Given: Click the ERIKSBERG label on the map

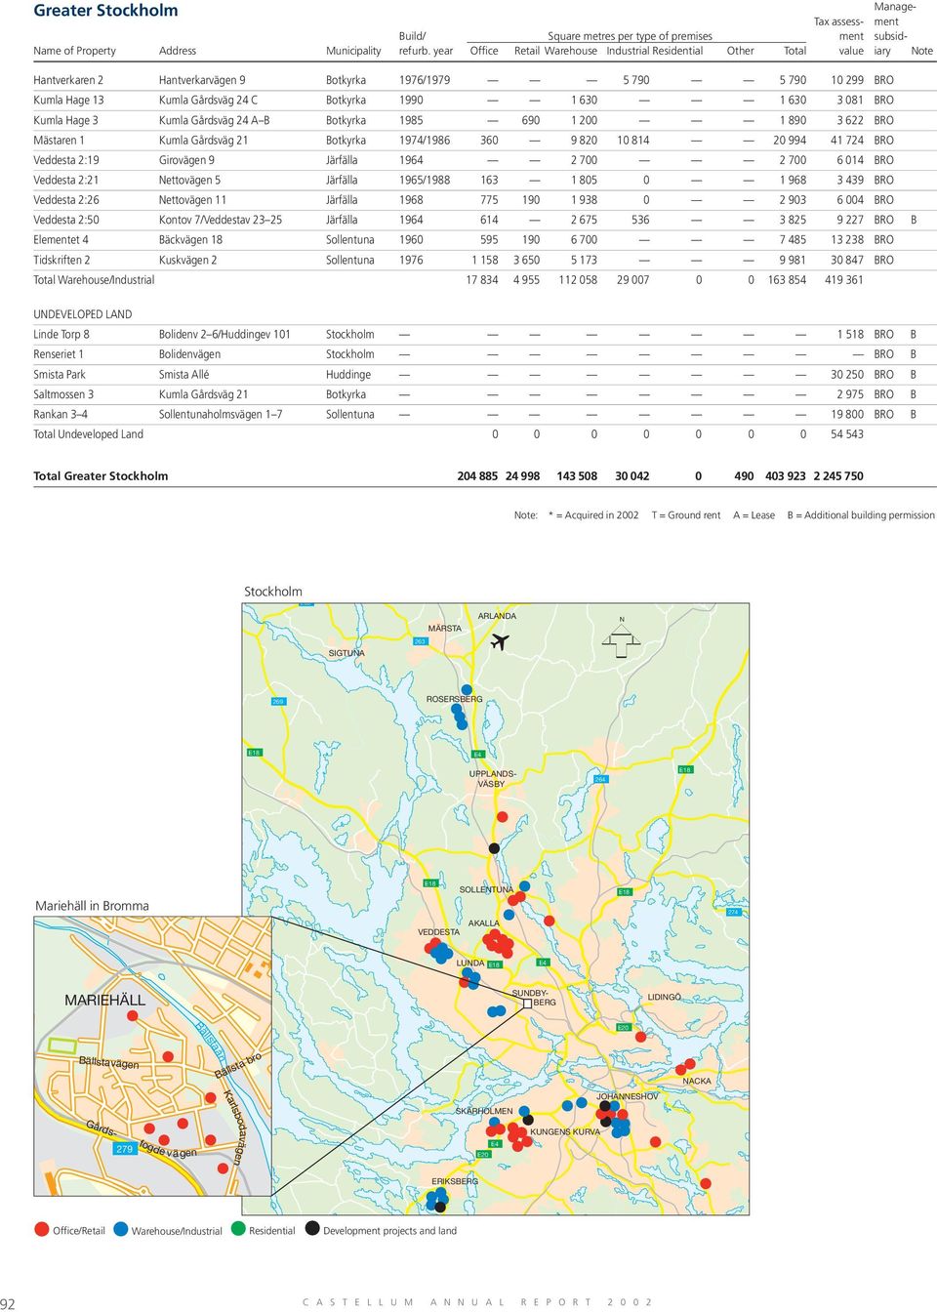Looking at the screenshot, I should point(455,1180).
